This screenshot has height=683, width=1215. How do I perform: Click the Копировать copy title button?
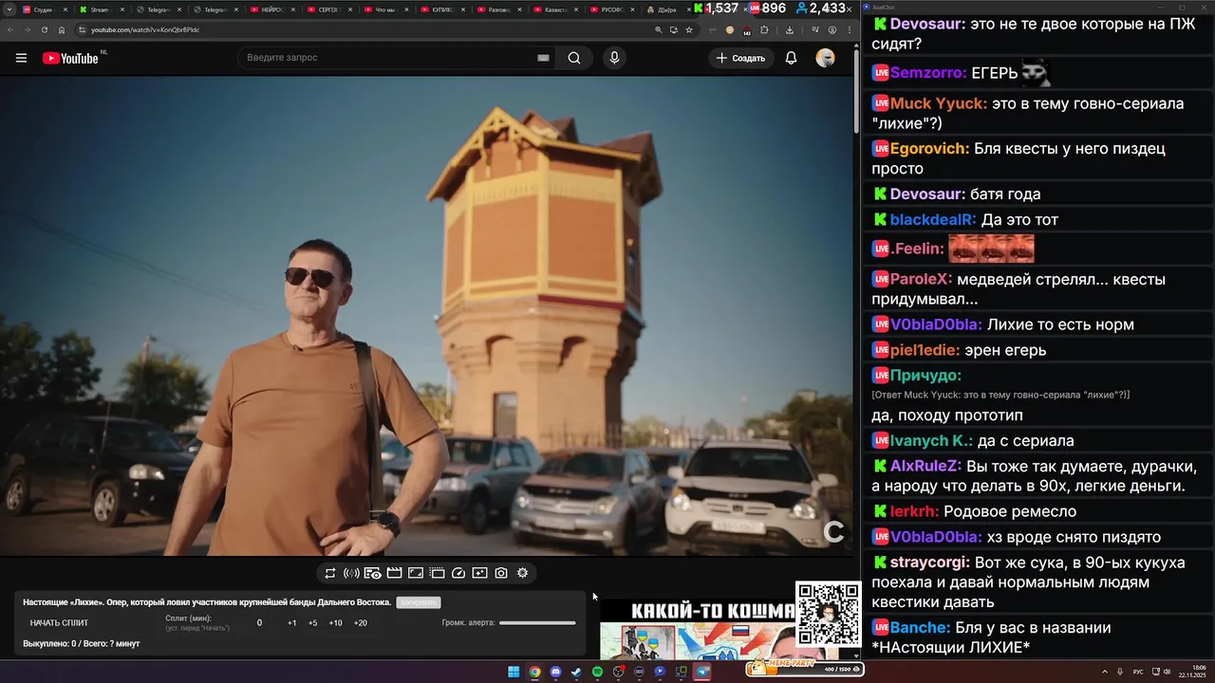[x=419, y=602]
